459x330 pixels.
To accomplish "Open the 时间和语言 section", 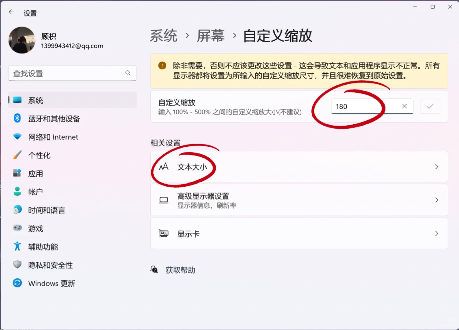I will pyautogui.click(x=46, y=210).
